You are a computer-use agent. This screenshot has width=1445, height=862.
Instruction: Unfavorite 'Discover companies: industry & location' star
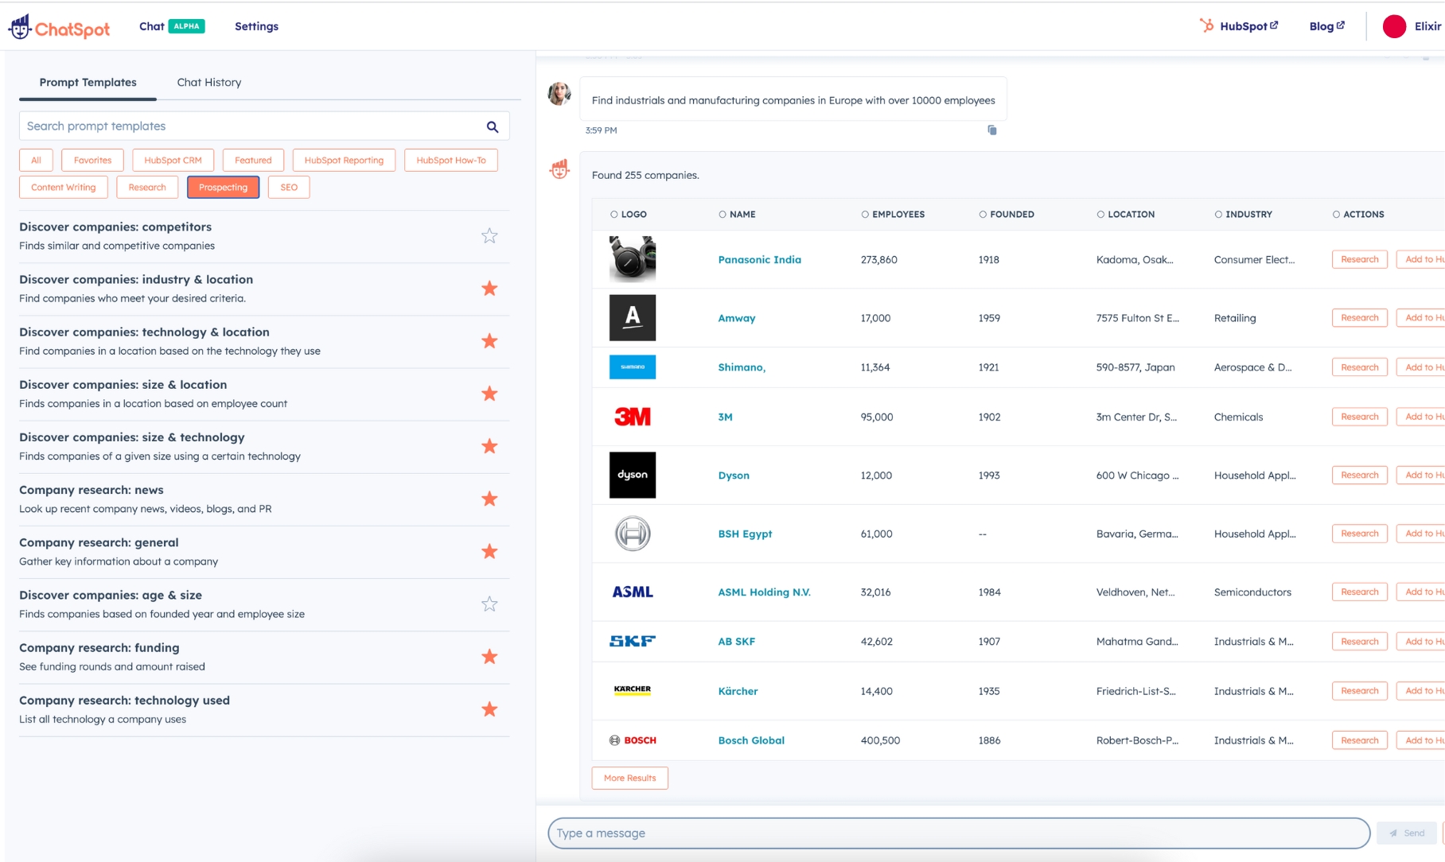point(489,289)
